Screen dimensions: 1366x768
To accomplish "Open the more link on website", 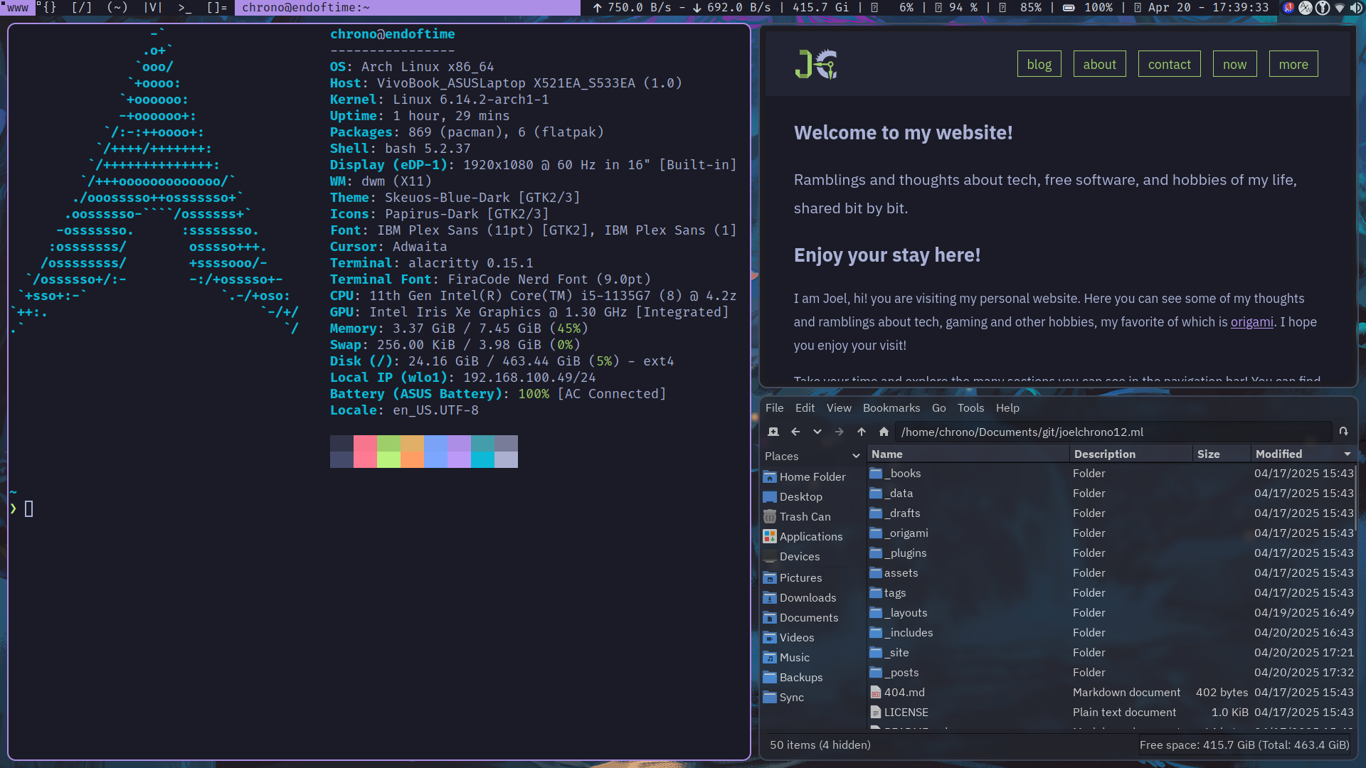I will tap(1293, 64).
